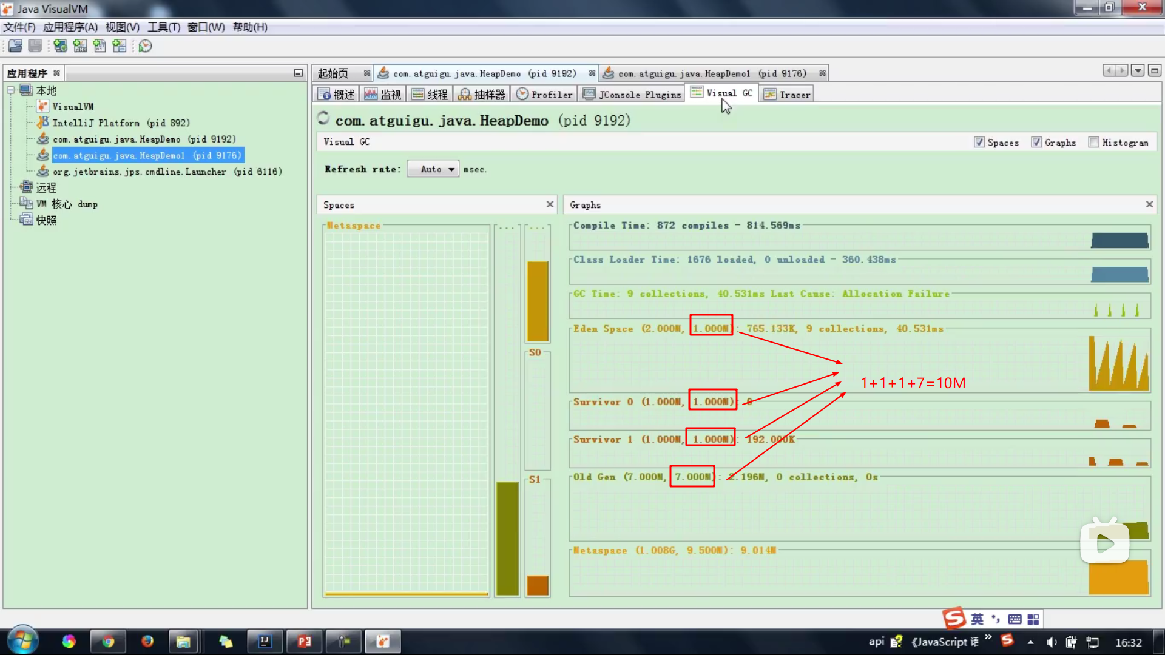
Task: Click the Eden Space usage graph
Action: 1118,363
